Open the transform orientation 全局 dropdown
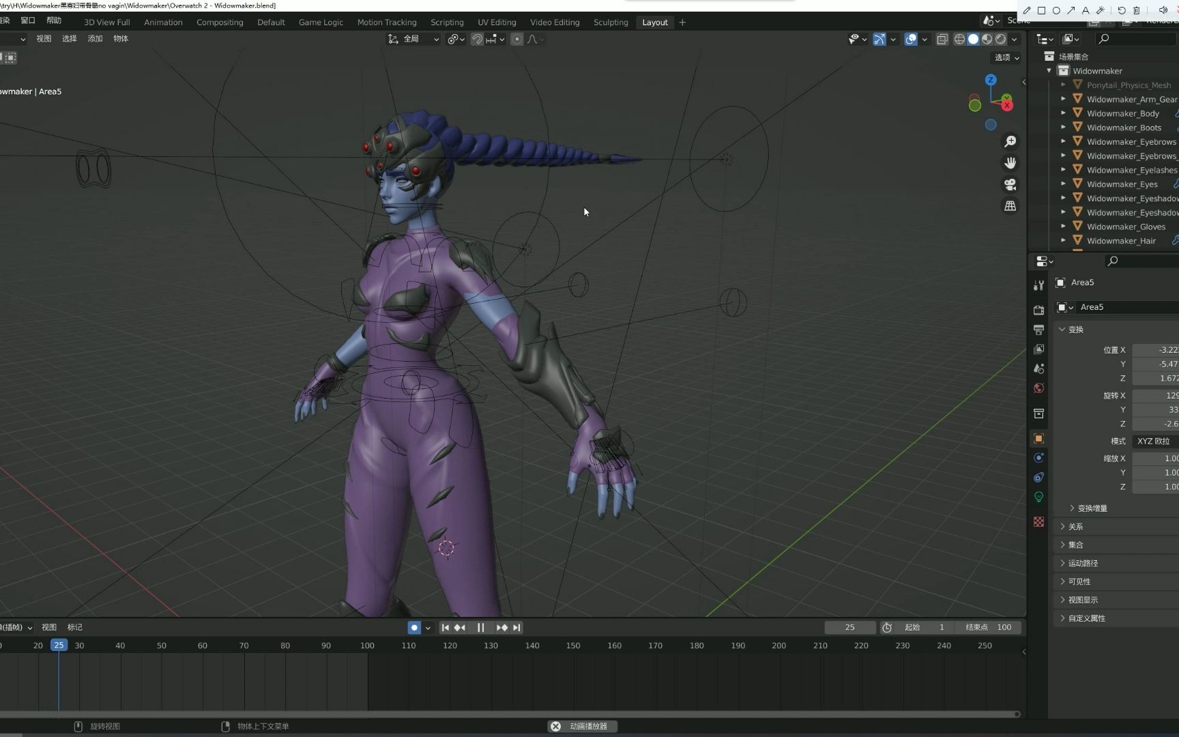Image resolution: width=1179 pixels, height=737 pixels. 413,39
